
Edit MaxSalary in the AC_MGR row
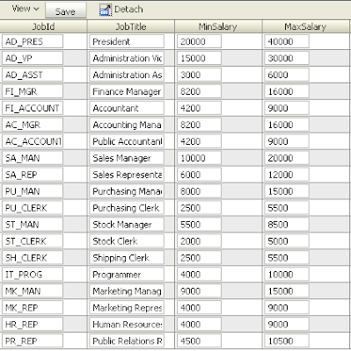tap(287, 125)
